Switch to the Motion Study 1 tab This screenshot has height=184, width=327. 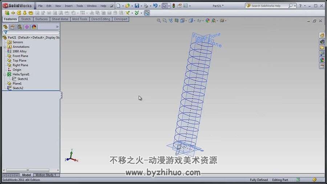click(x=46, y=175)
